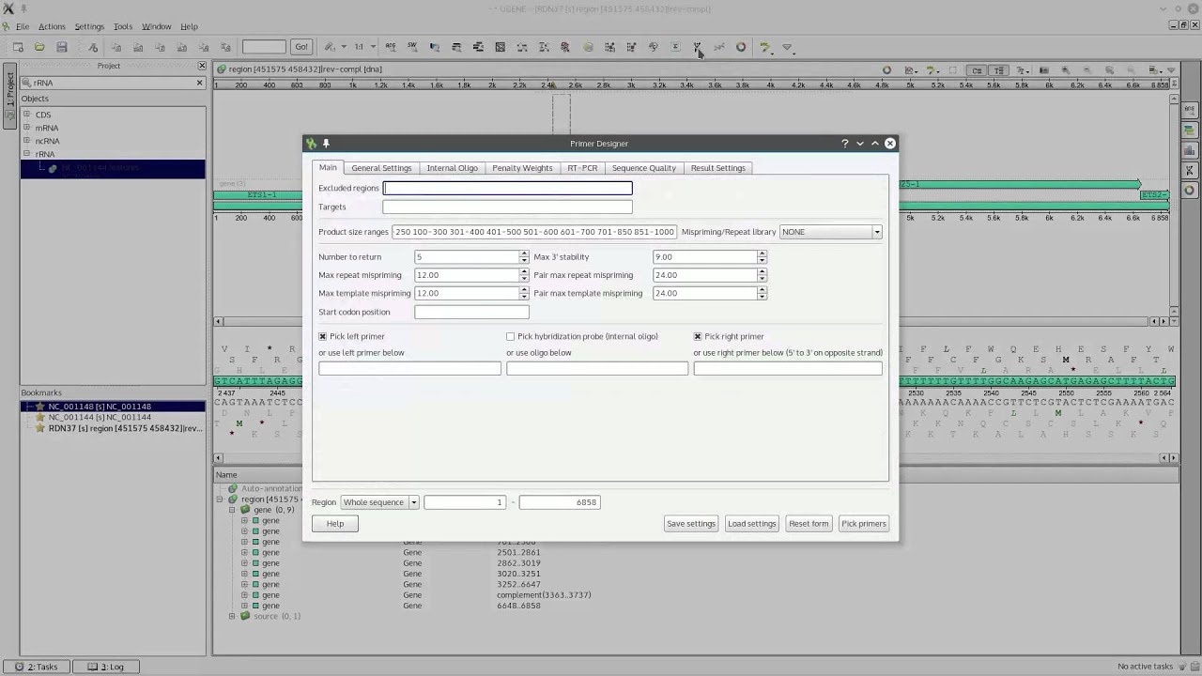Toggle Pick hybridization probe checkbox

[511, 336]
